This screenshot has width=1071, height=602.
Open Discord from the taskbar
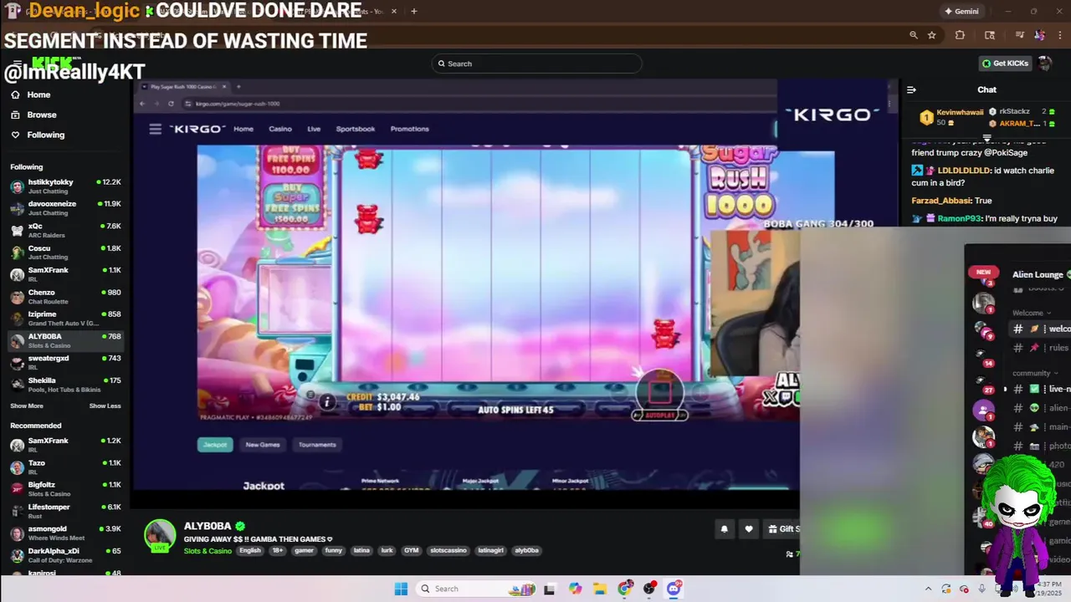pyautogui.click(x=674, y=589)
